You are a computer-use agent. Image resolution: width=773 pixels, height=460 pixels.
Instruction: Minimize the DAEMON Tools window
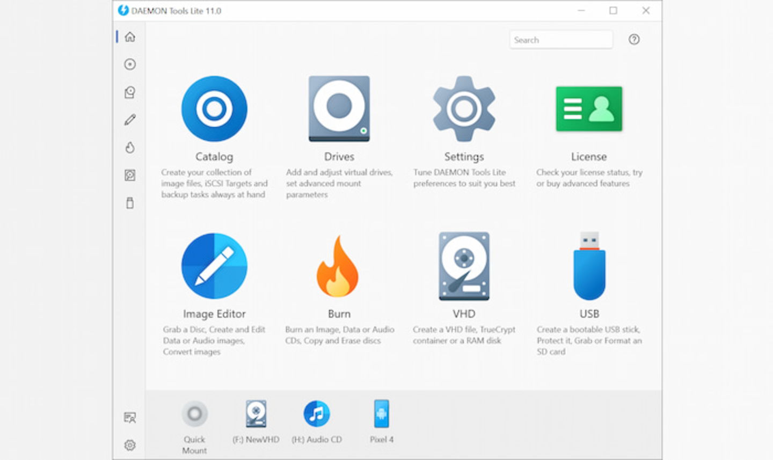[x=581, y=10]
